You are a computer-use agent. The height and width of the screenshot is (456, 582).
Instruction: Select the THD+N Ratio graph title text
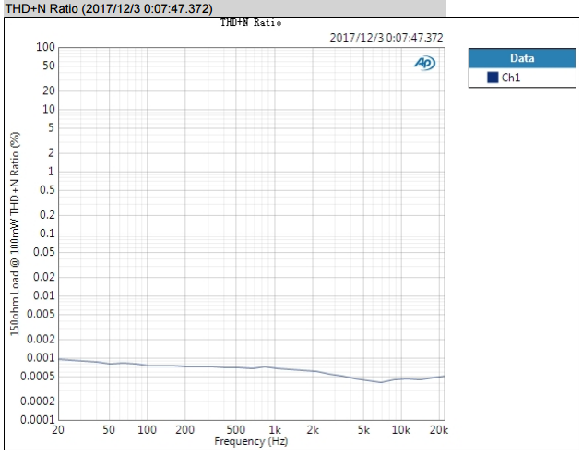tap(251, 22)
